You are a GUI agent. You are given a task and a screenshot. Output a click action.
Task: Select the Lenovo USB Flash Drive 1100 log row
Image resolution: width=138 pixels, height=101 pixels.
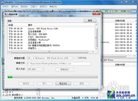click(x=51, y=29)
